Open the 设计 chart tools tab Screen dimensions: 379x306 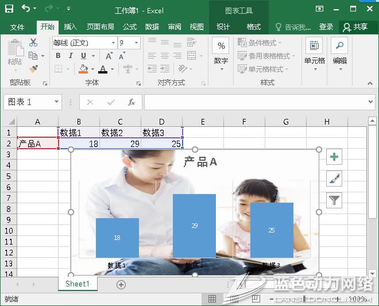tap(223, 27)
